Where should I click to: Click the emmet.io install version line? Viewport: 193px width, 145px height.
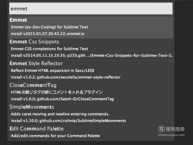[48, 34]
